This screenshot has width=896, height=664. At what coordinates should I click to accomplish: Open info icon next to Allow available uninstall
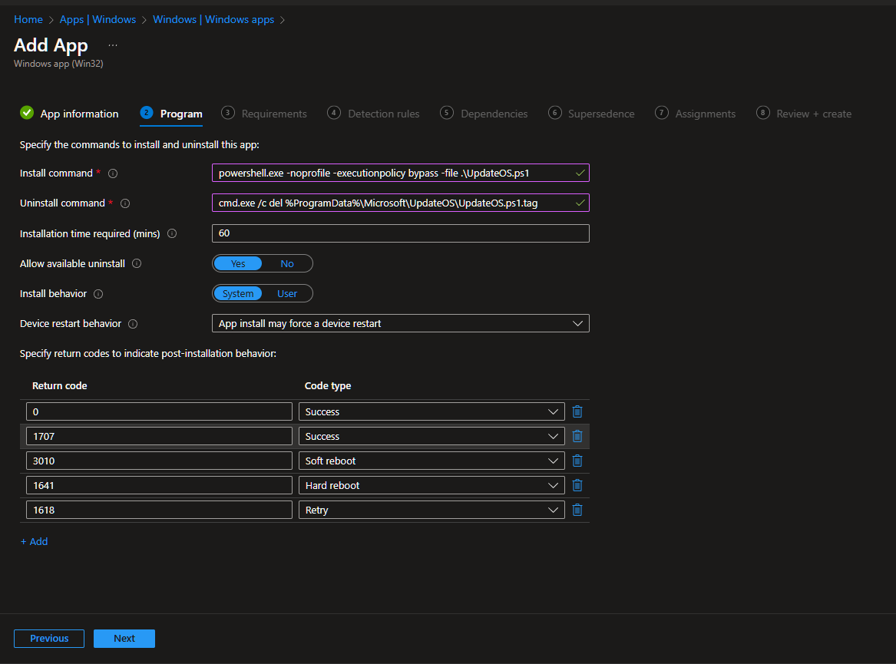pyautogui.click(x=137, y=264)
